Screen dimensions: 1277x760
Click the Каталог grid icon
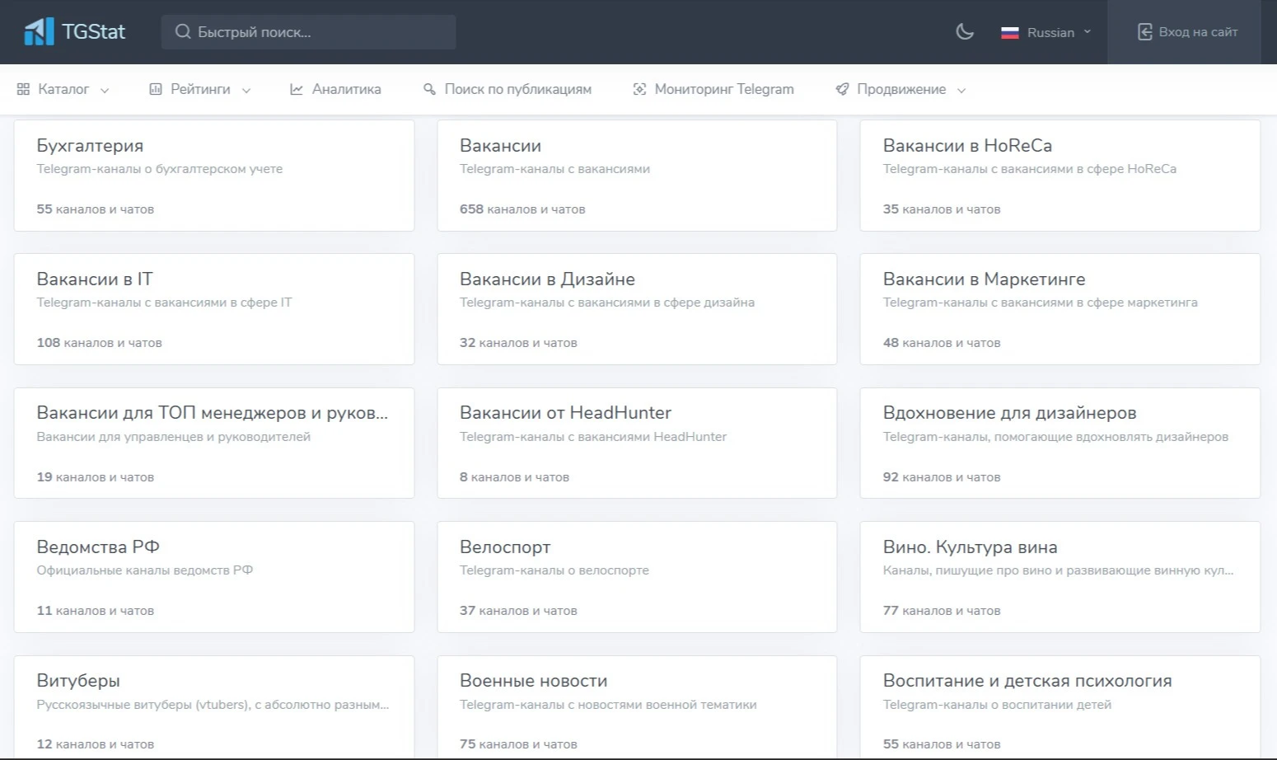click(23, 89)
